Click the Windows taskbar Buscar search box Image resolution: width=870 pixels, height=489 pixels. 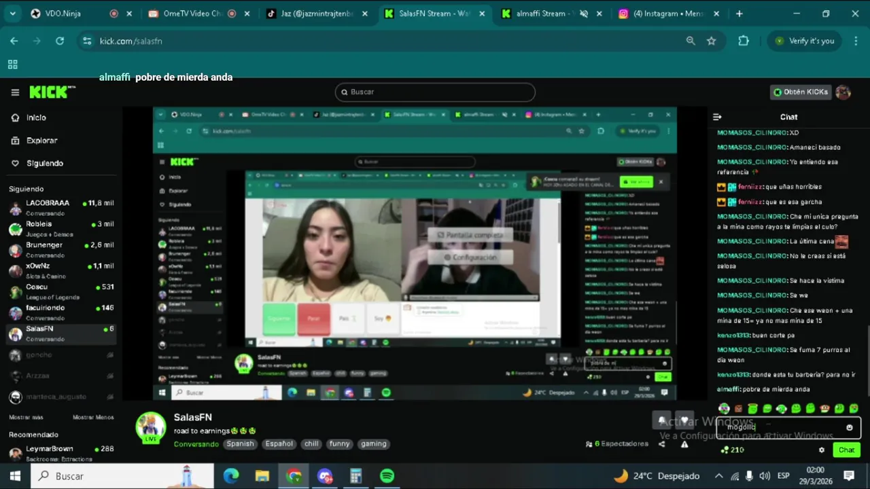[x=122, y=476]
